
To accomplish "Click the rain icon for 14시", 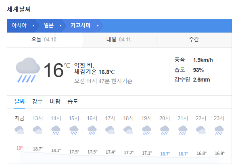I will pos(56,130).
